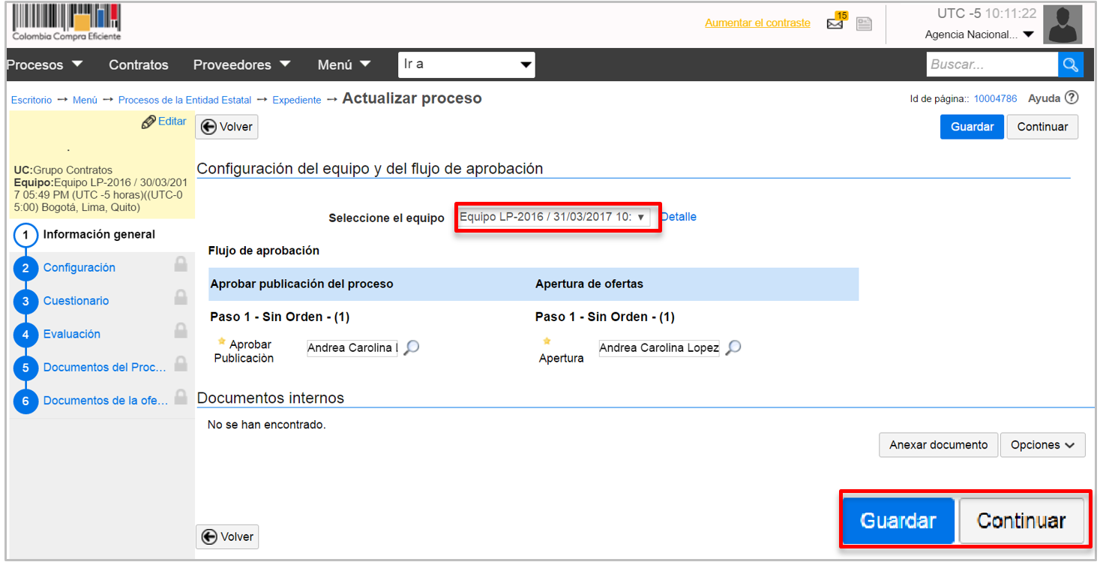Image resolution: width=1100 pixels, height=562 pixels.
Task: Click the search magnifier button
Action: [x=1071, y=65]
